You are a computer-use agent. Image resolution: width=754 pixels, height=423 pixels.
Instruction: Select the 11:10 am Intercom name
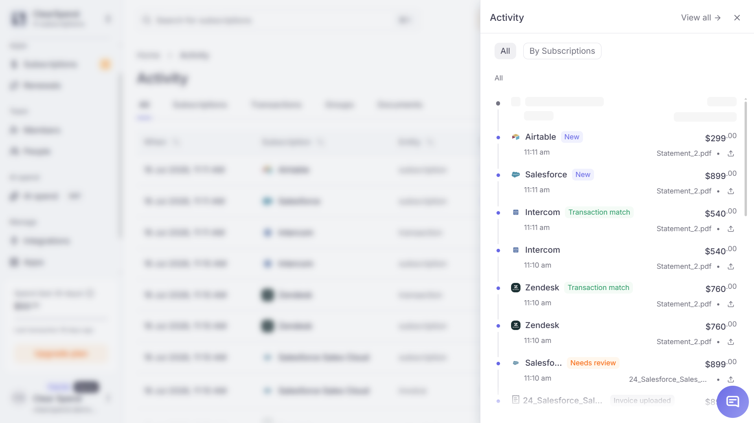(543, 250)
